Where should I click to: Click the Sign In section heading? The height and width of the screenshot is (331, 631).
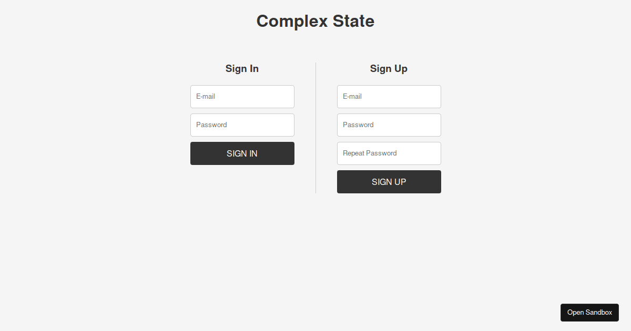(x=242, y=68)
